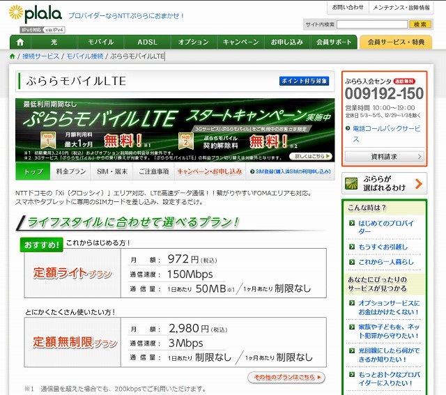The image size is (446, 395).
Task: Open the これから一人暮らし link
Action: tap(386, 262)
